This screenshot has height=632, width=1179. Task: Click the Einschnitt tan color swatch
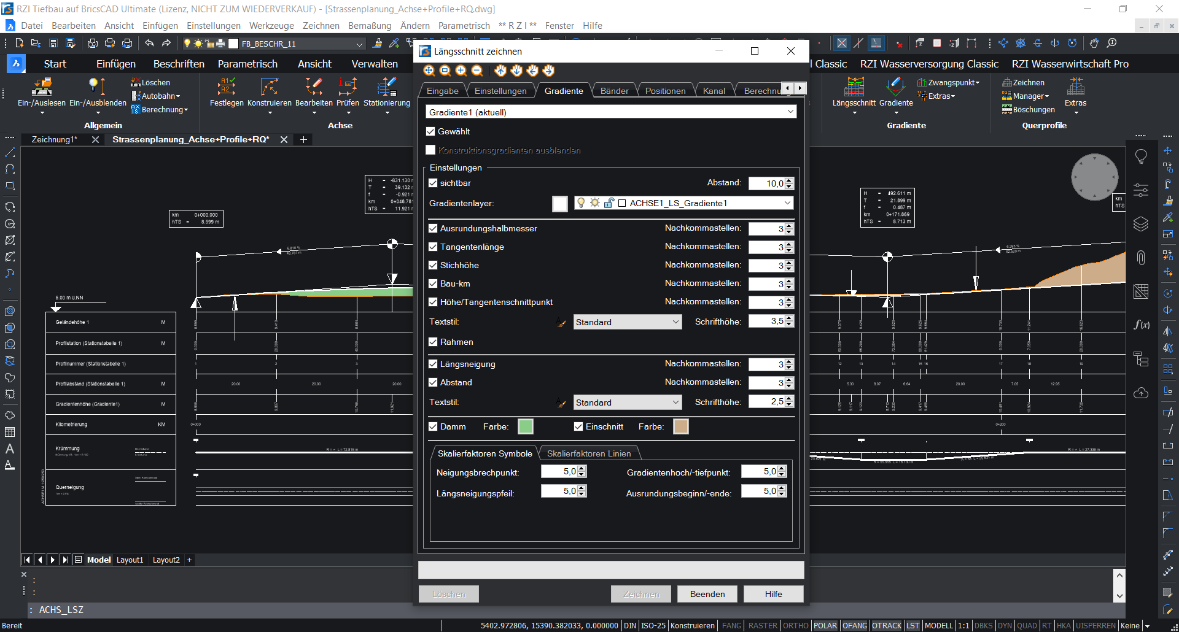[681, 426]
